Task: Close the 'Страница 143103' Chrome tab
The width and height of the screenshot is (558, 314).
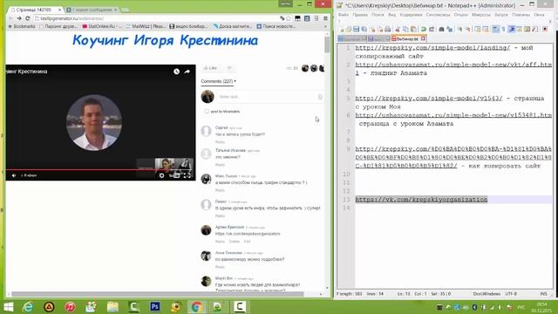Action: click(x=59, y=10)
